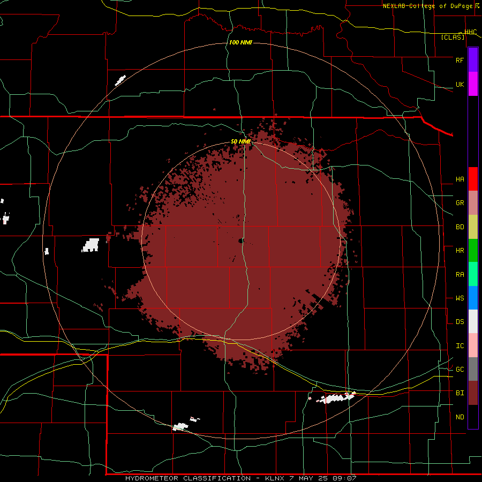Click the DS legend label
This screenshot has width=482, height=482.
tap(460, 322)
